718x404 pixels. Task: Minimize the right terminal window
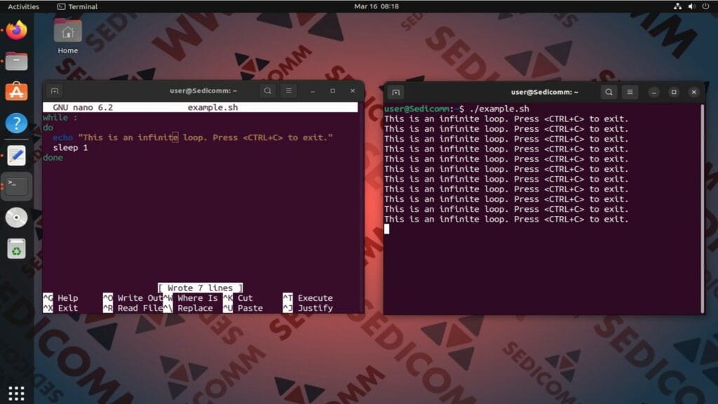tap(654, 92)
